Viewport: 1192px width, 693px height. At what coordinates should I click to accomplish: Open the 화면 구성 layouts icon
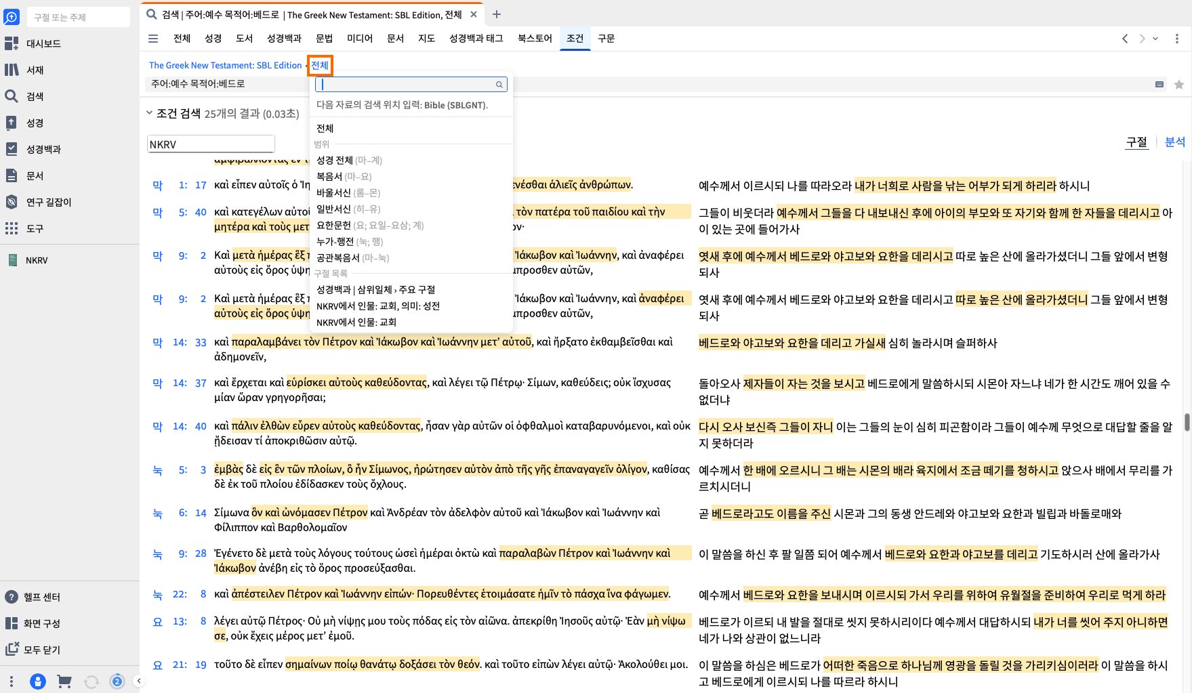[12, 623]
